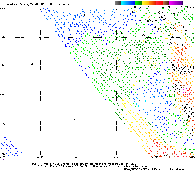Click the note line about the 22 hr data buffer
Screen dimensions: 195x171
tap(93, 167)
